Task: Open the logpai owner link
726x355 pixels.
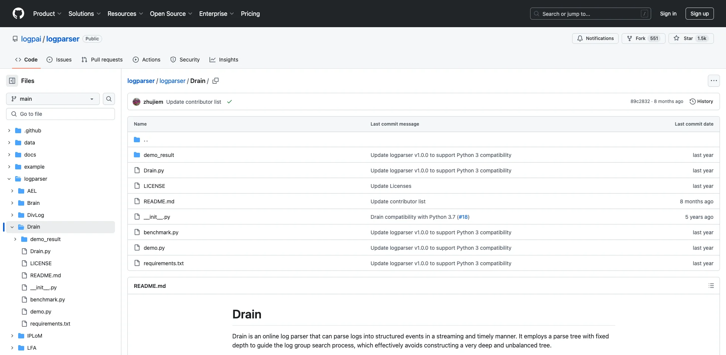Action: tap(31, 39)
